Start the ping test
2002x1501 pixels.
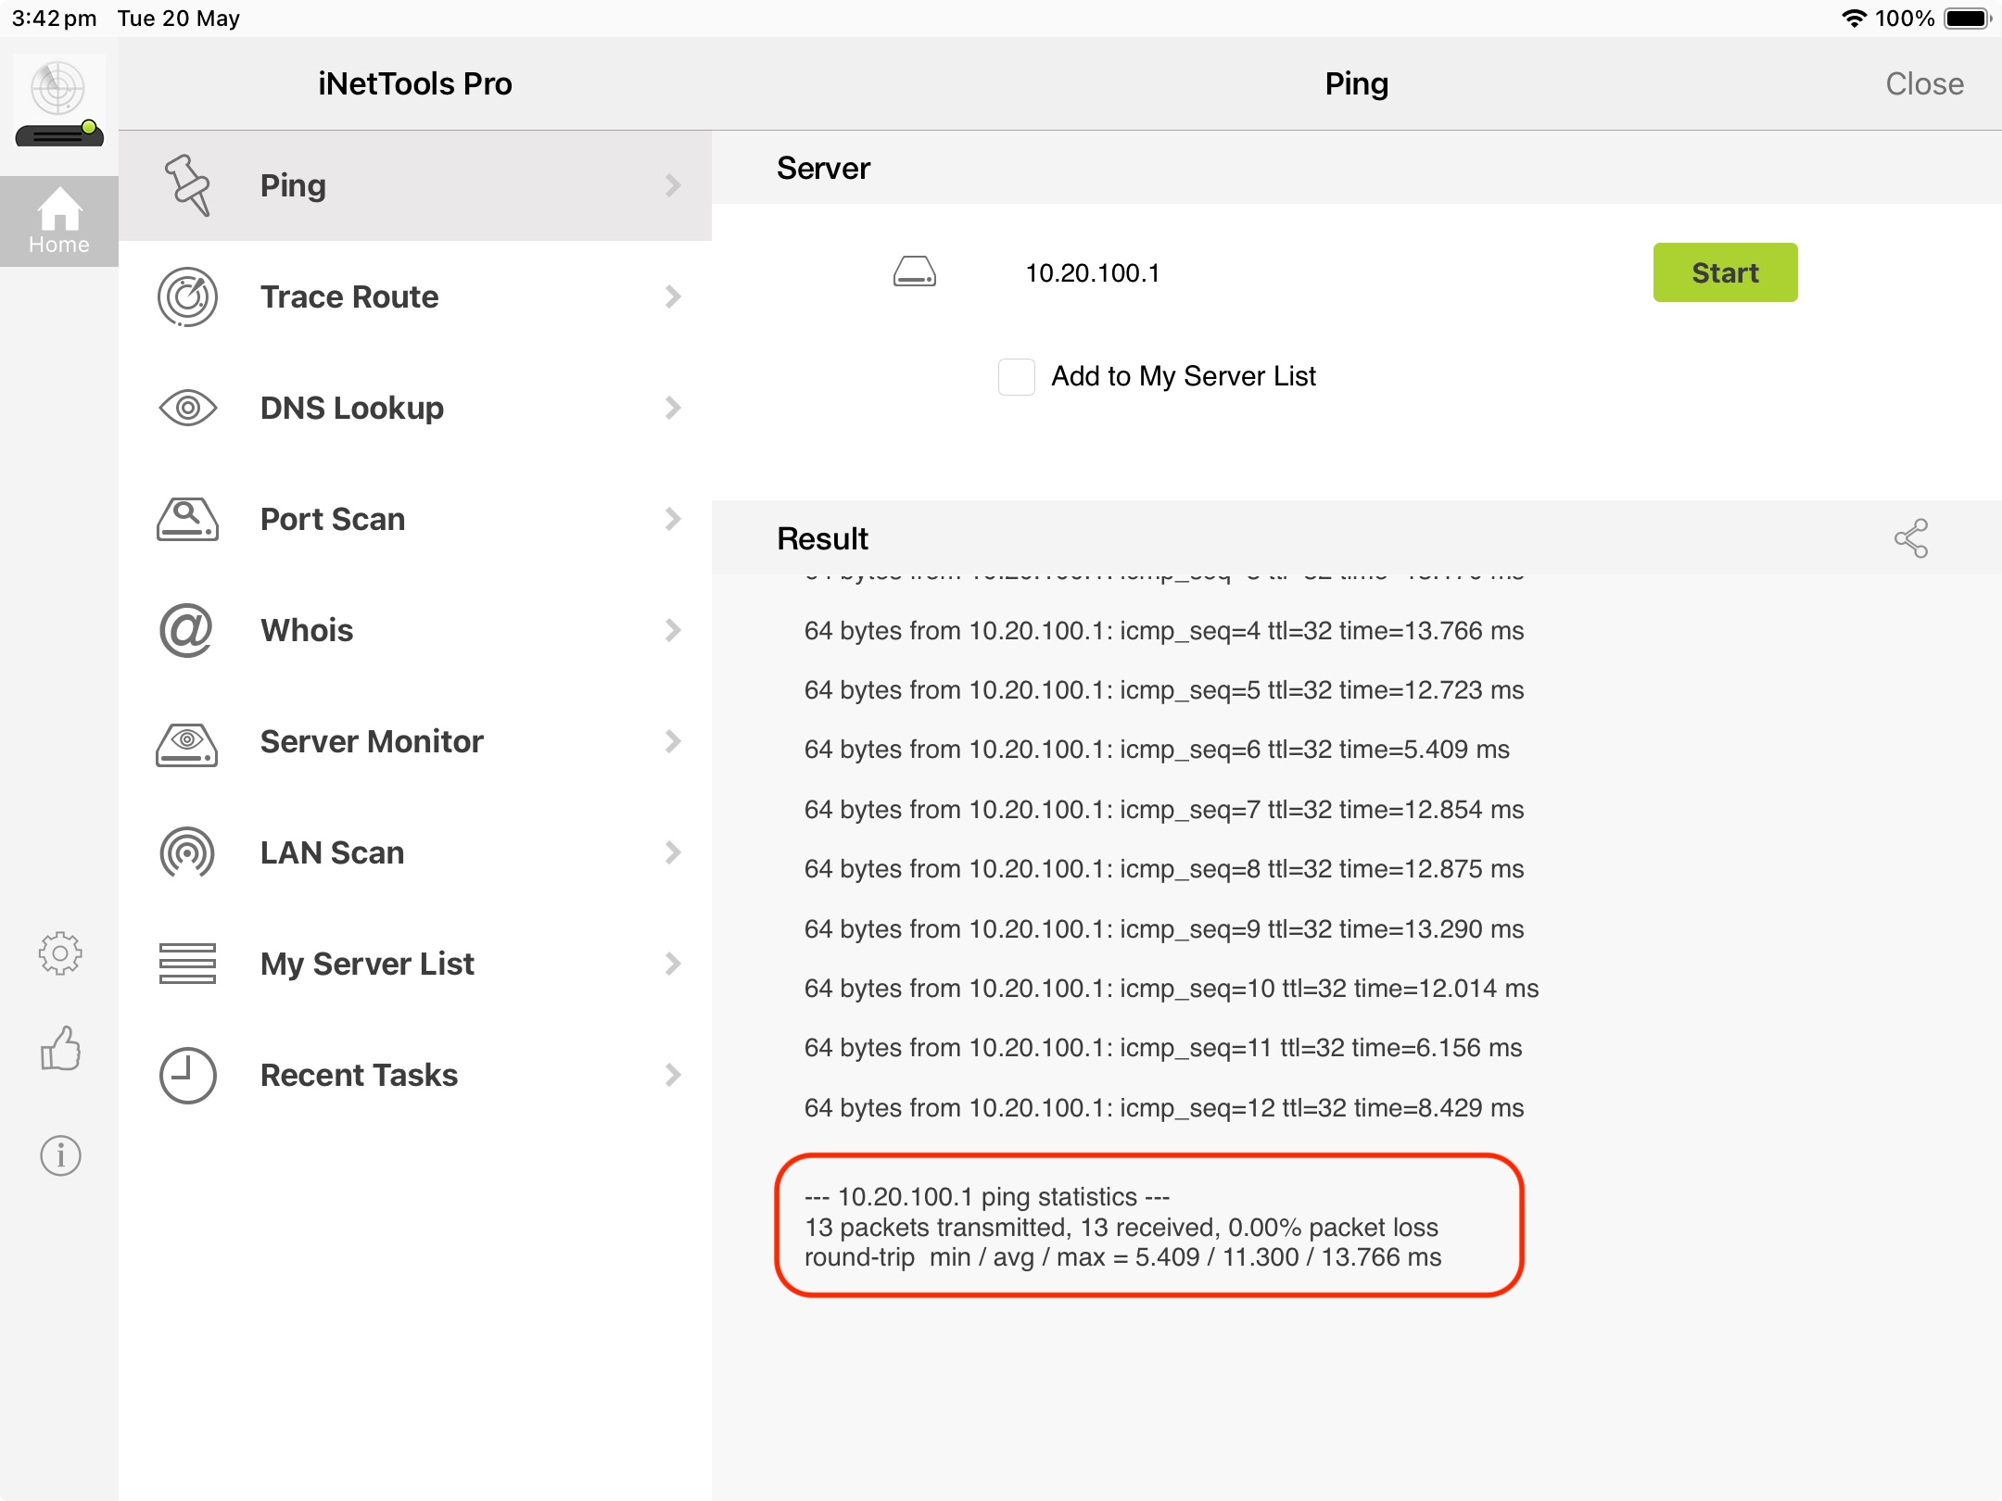coord(1725,272)
